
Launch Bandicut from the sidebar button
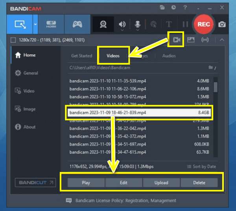coord(35,183)
